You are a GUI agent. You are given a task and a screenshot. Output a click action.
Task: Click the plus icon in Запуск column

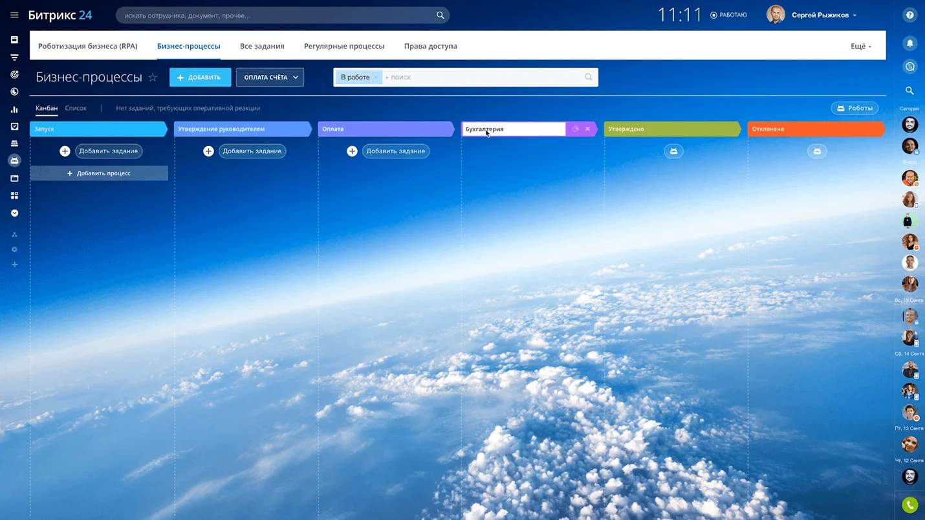(x=65, y=151)
